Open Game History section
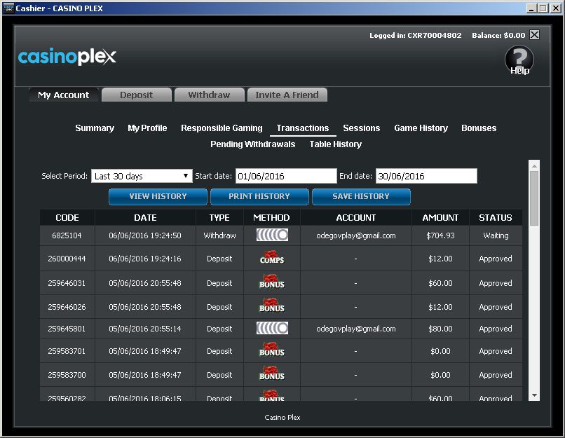The width and height of the screenshot is (565, 438). [x=421, y=128]
